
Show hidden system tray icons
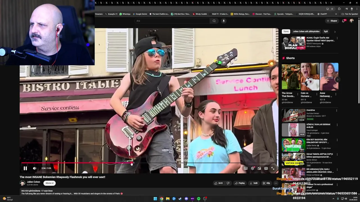(x=333, y=199)
